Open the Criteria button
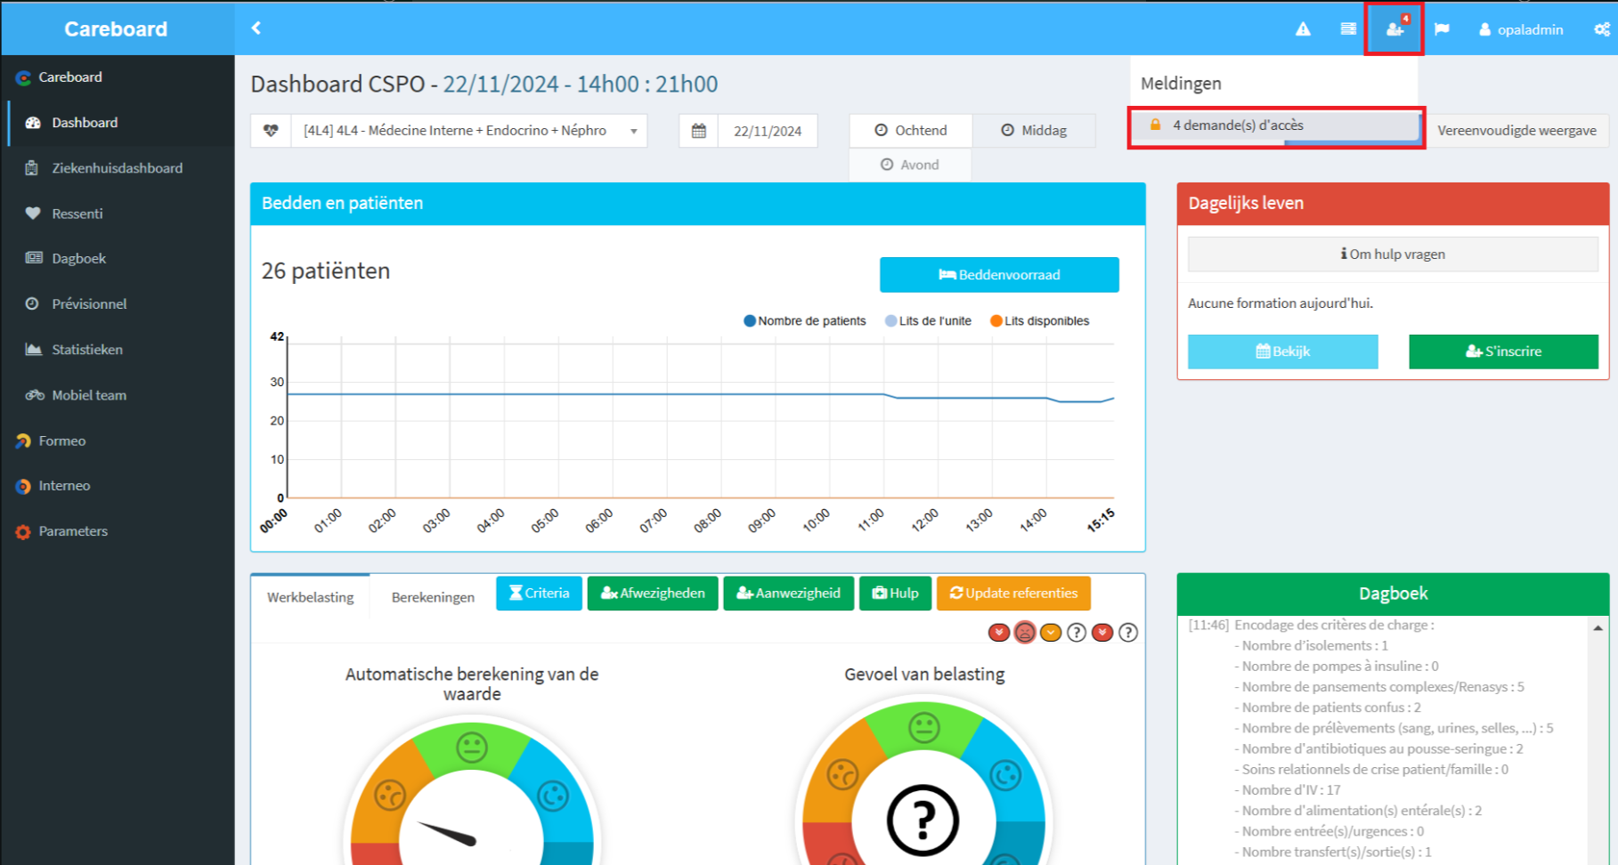This screenshot has width=1618, height=865. (539, 594)
